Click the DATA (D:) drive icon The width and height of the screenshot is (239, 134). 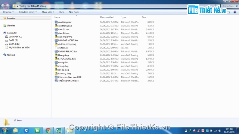(x=7, y=40)
